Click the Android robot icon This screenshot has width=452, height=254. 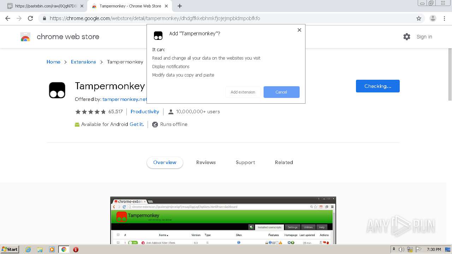(x=77, y=125)
